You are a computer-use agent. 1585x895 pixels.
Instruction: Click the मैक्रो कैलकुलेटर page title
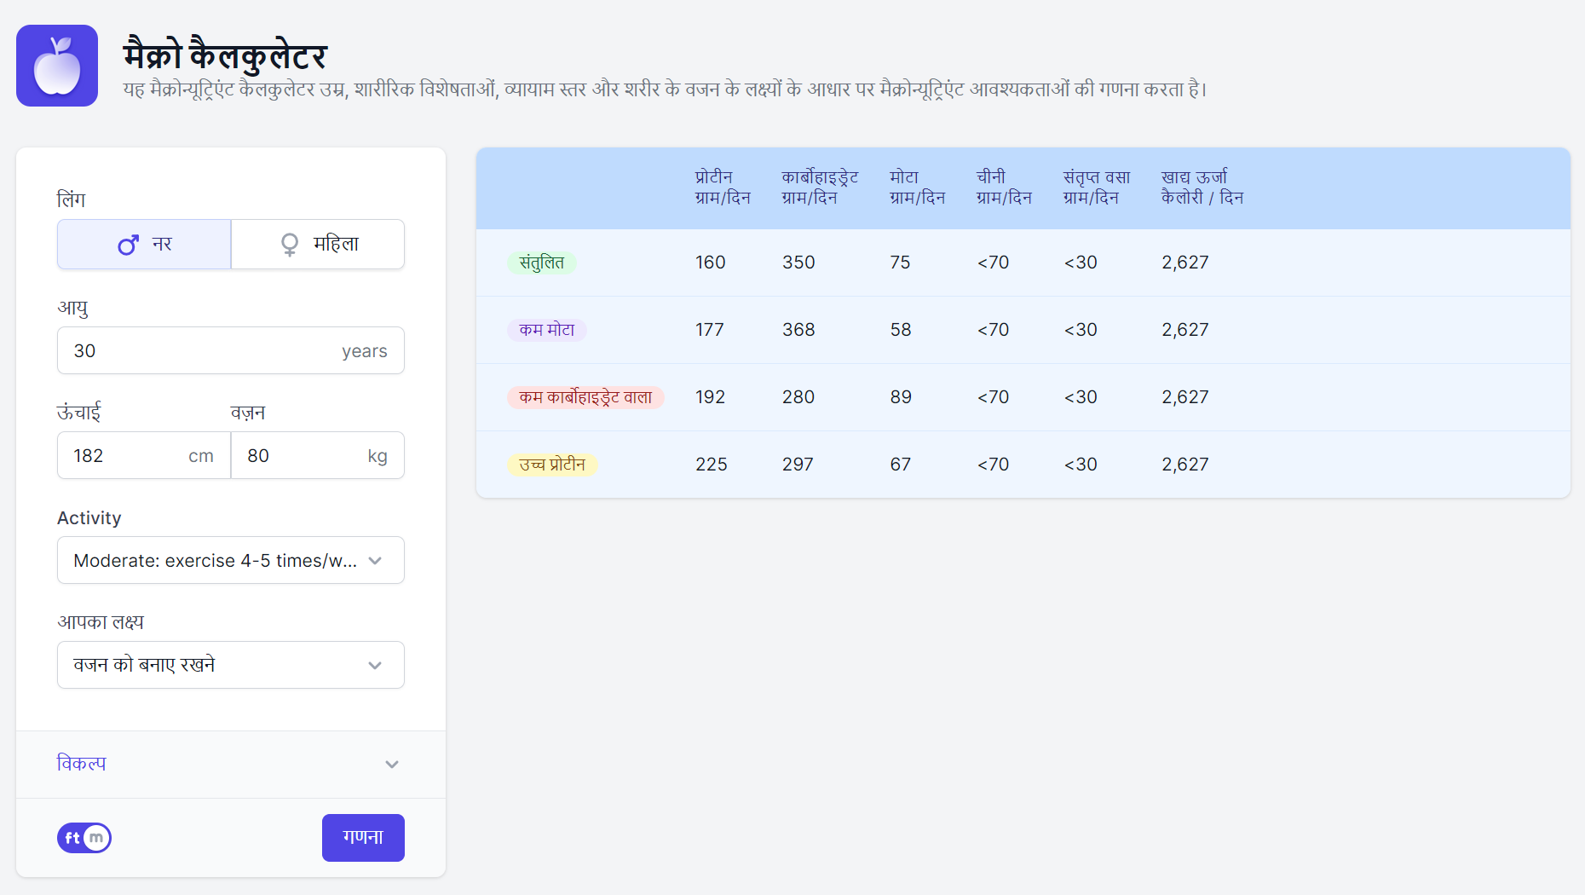[225, 56]
